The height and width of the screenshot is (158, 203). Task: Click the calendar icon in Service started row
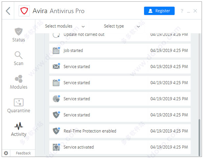click(x=56, y=83)
